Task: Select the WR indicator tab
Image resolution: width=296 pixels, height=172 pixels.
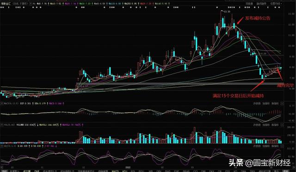Action: tap(150, 171)
